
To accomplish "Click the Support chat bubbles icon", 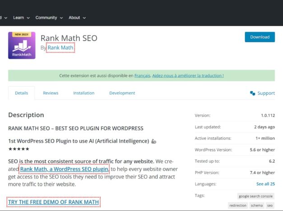I will tap(252, 93).
